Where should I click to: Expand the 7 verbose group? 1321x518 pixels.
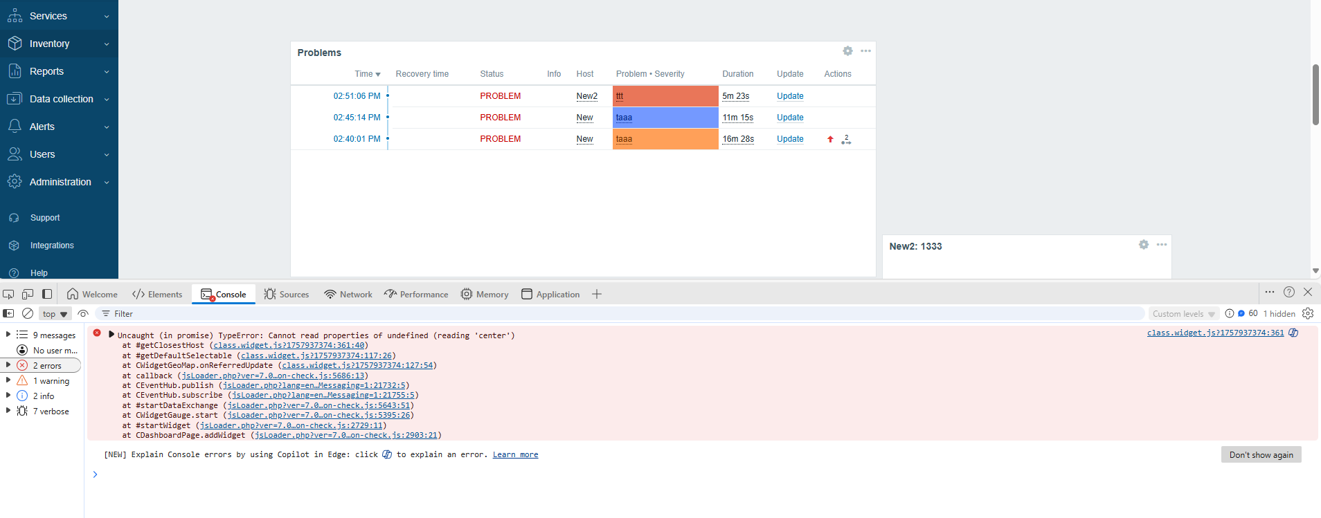[x=8, y=411]
